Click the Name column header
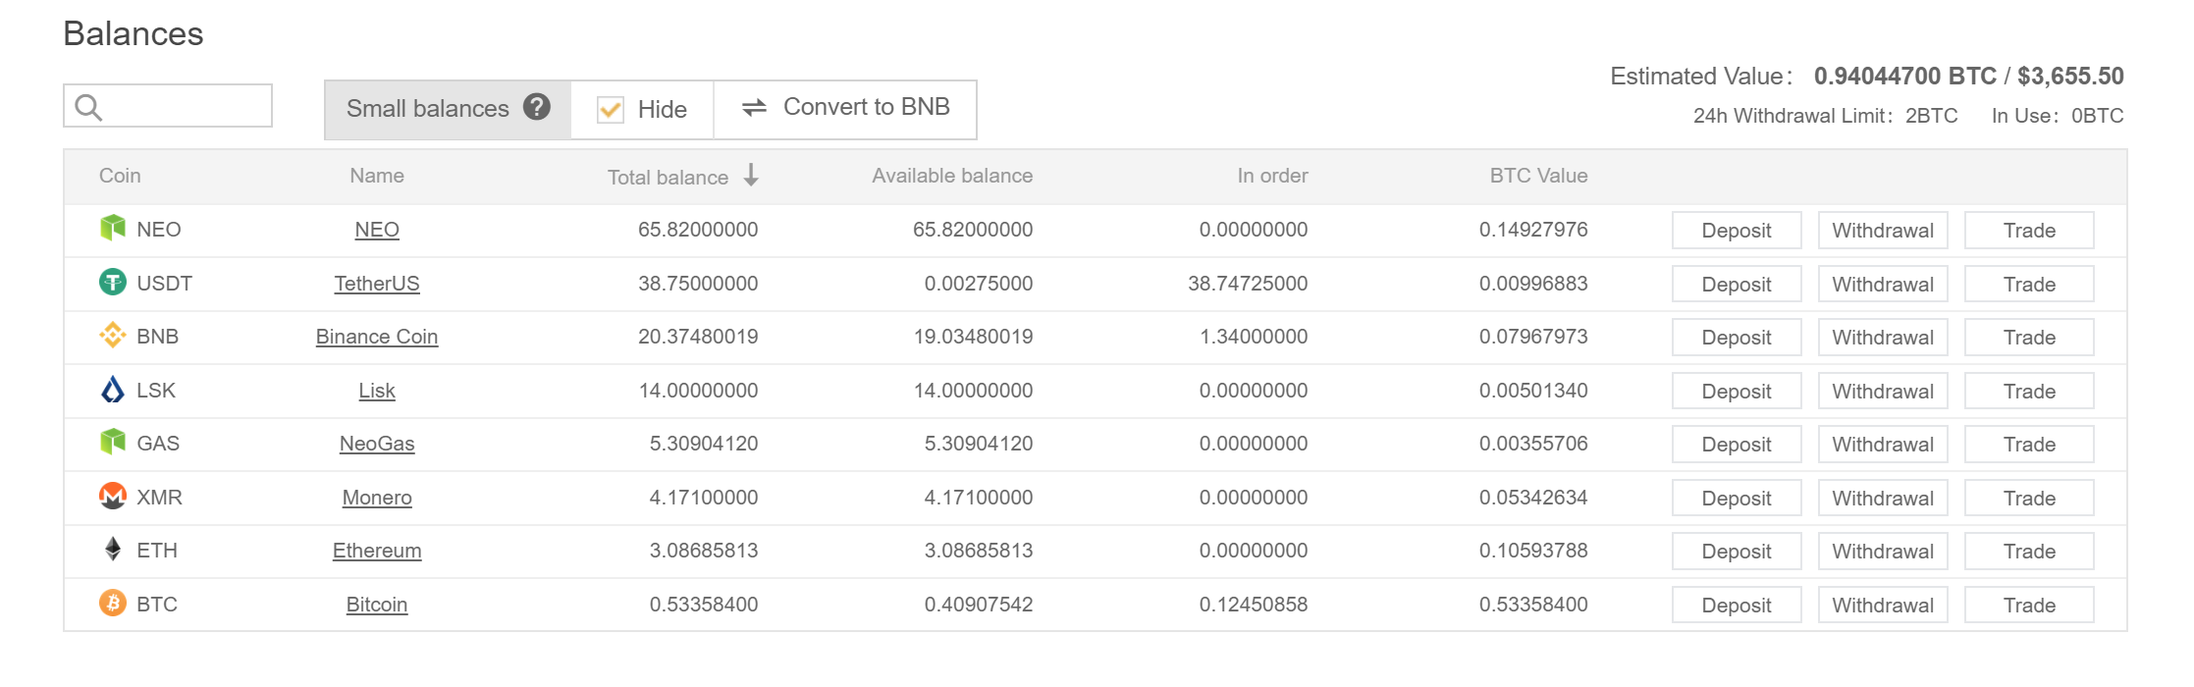The image size is (2194, 687). click(x=377, y=176)
